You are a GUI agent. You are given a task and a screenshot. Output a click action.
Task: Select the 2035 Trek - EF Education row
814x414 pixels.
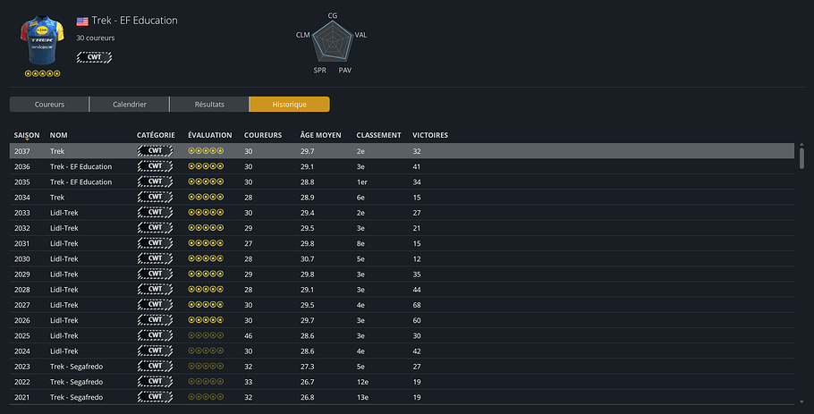pyautogui.click(x=402, y=182)
